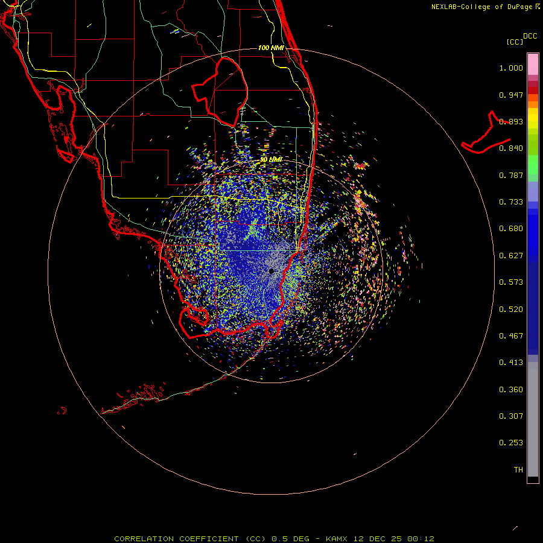Click the 00:12 timestamp in caption
The width and height of the screenshot is (543, 543).
coord(421,539)
